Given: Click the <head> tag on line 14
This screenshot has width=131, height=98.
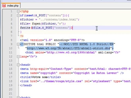Looking at the screenshot, I should [x=25, y=65].
